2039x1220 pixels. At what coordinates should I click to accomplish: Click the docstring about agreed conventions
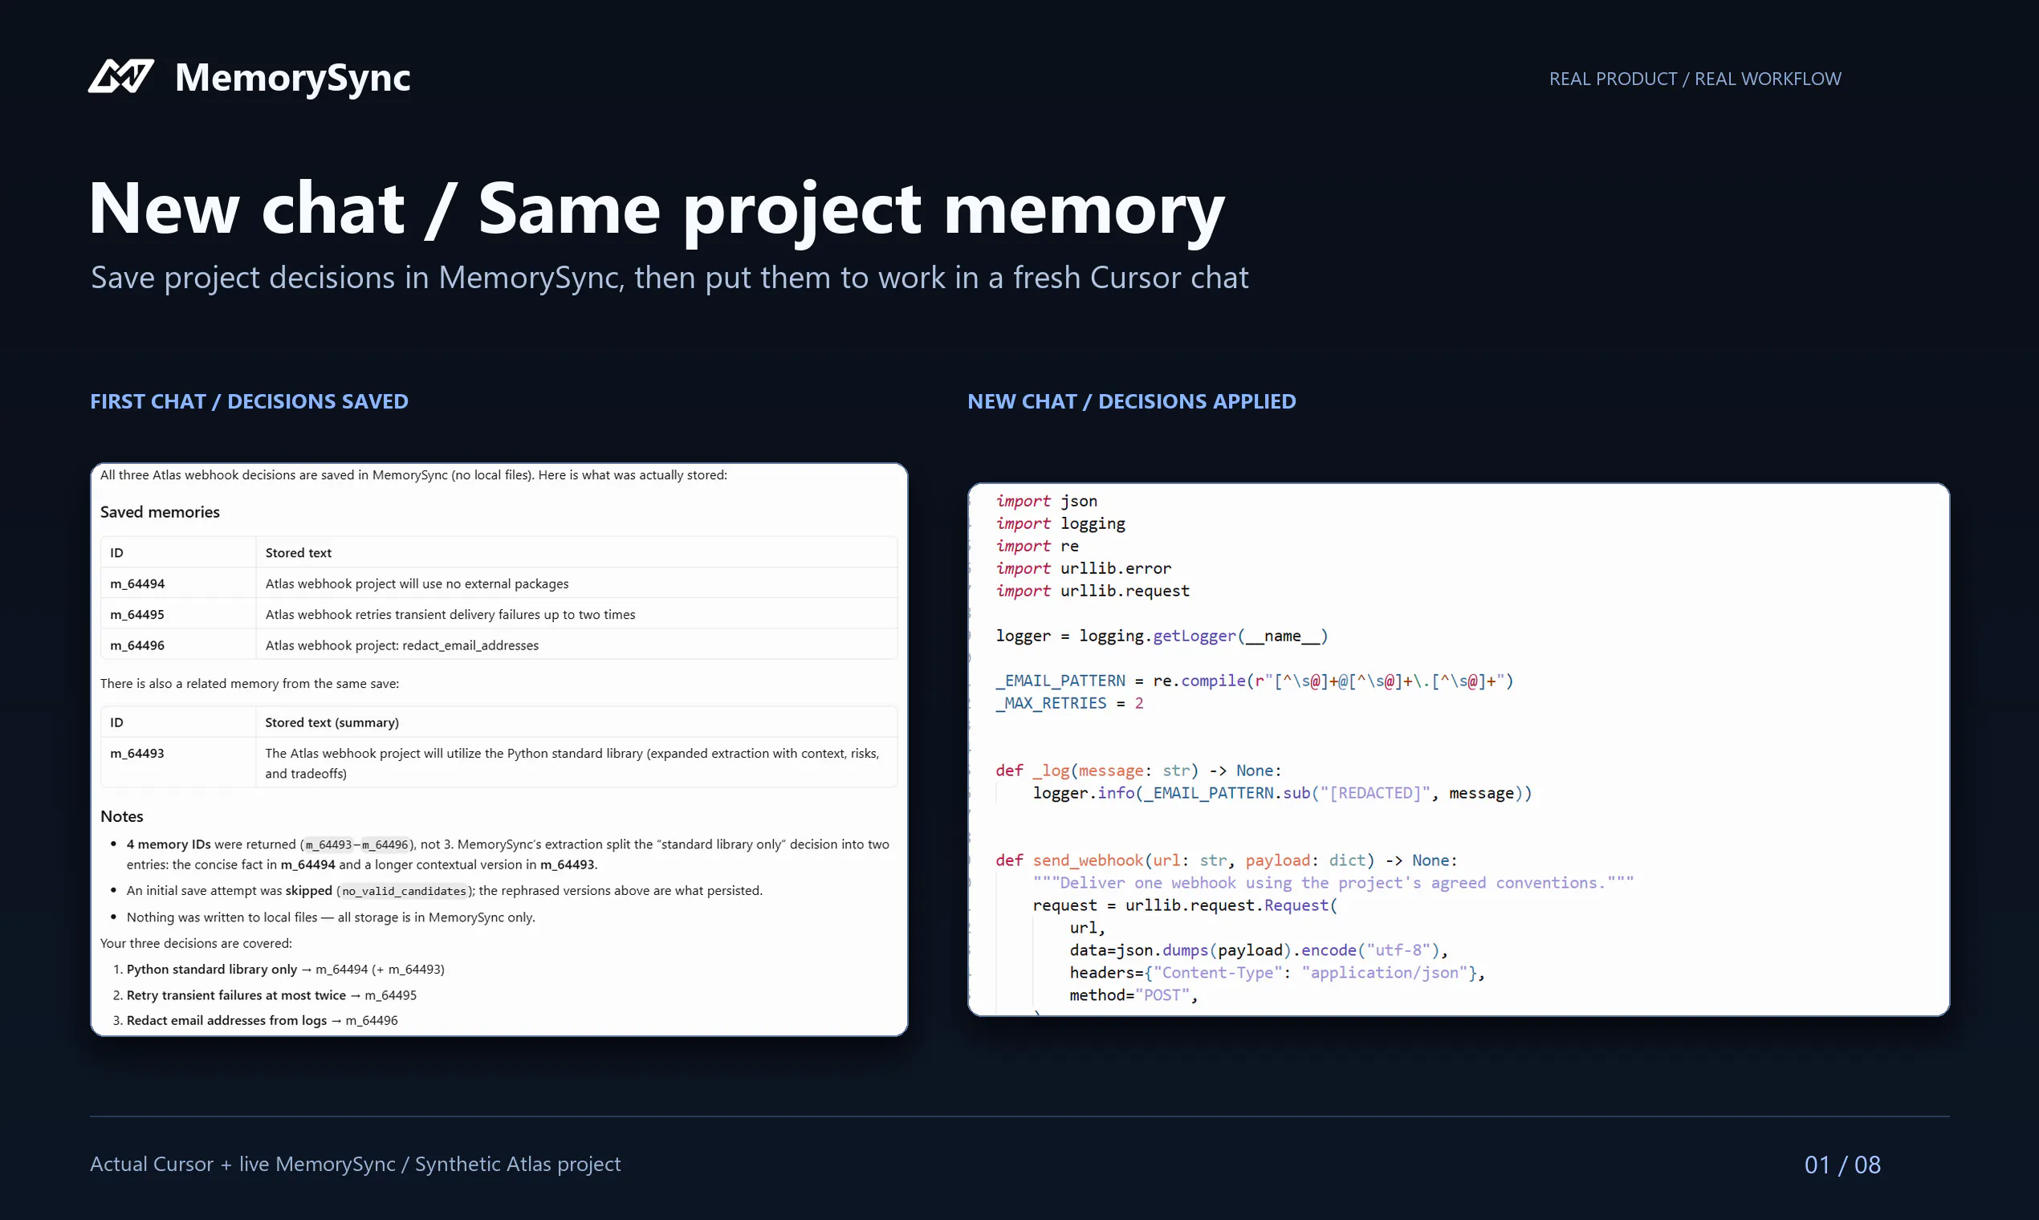coord(1333,883)
